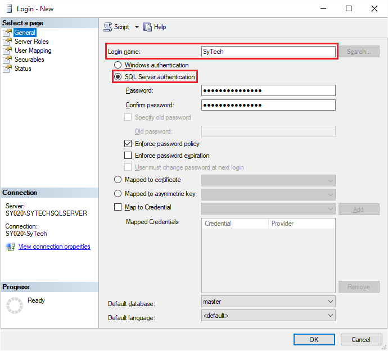Toggle User must change password checkbox
This screenshot has width=388, height=351.
(128, 167)
